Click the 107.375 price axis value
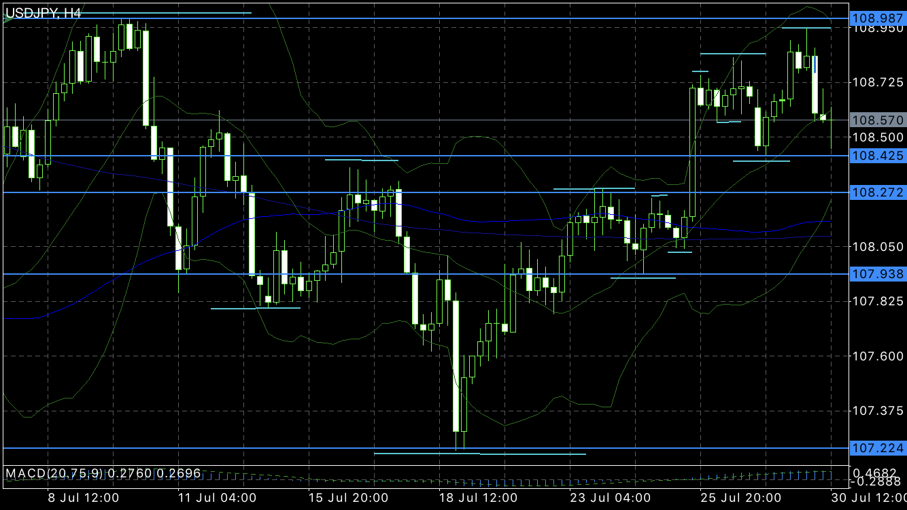This screenshot has height=510, width=907. [878, 410]
